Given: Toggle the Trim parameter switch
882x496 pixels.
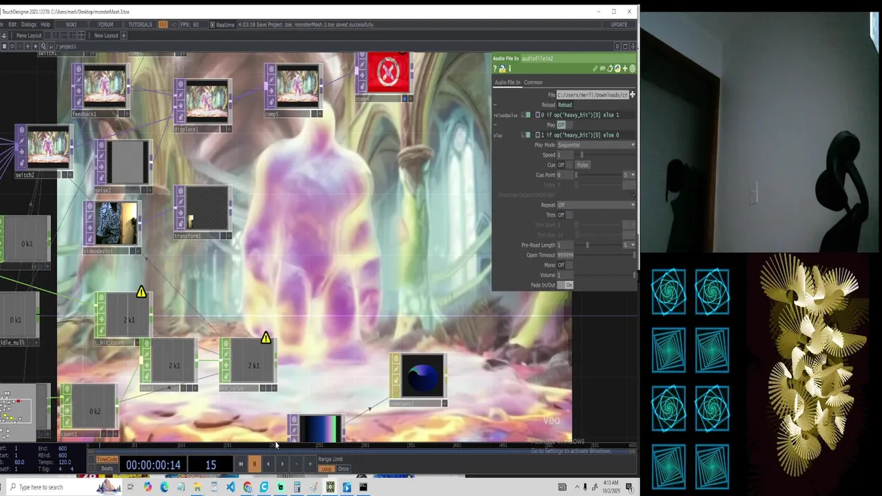Looking at the screenshot, I should (565, 215).
